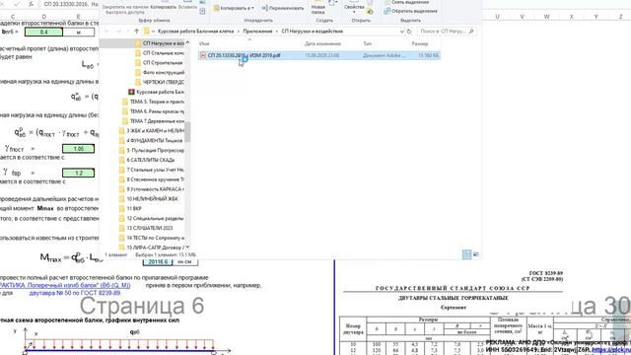This screenshot has width=631, height=355.
Task: Select column V header in Excel
Action: point(522,17)
